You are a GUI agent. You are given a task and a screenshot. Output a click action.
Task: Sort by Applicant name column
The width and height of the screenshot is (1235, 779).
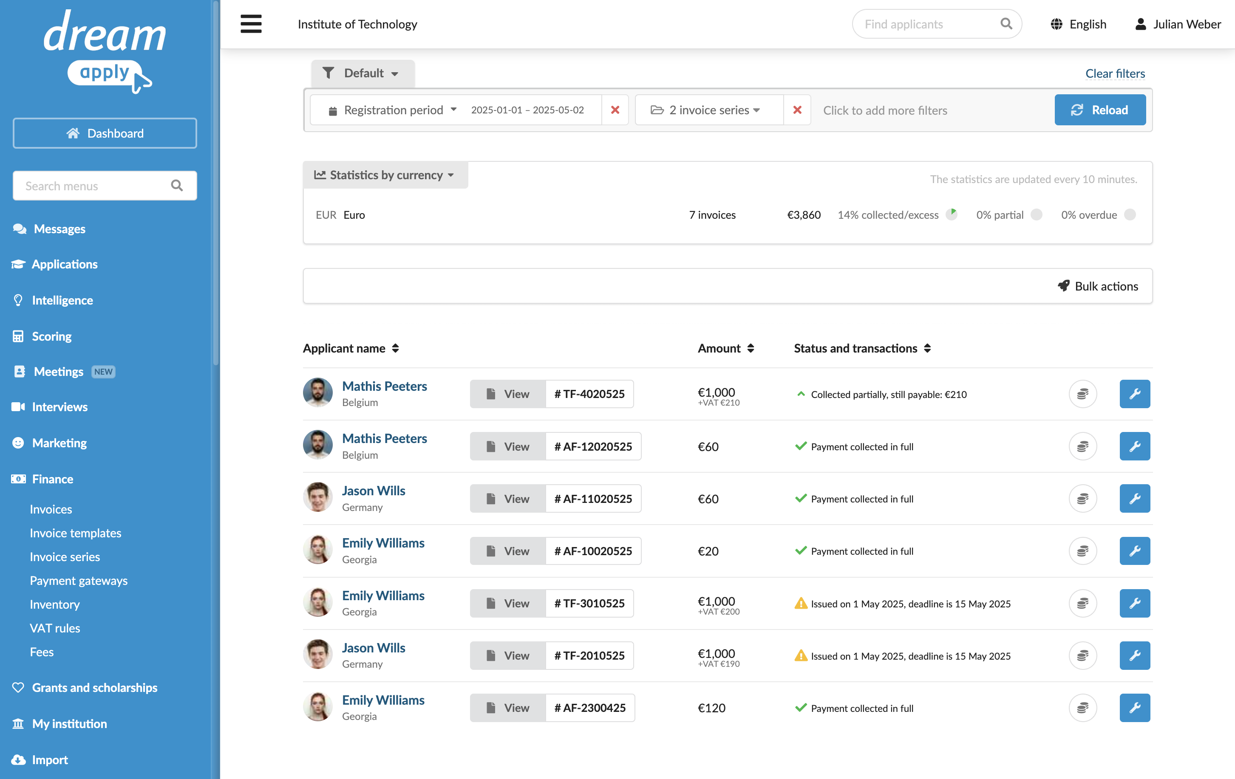pos(351,348)
